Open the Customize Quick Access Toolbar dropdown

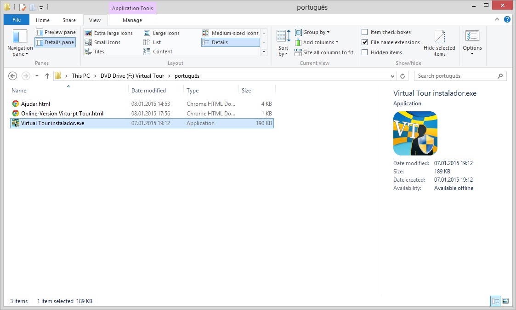41,7
